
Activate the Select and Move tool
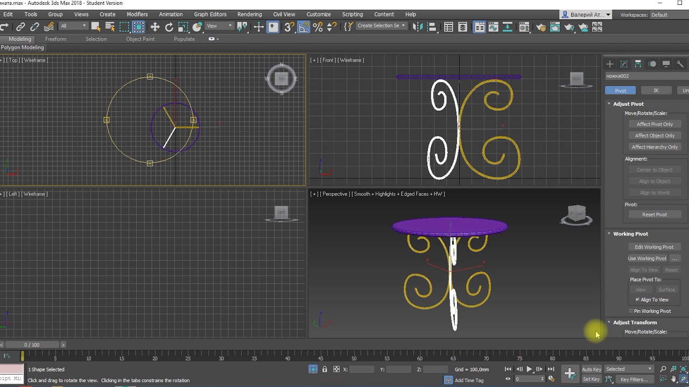pyautogui.click(x=155, y=26)
